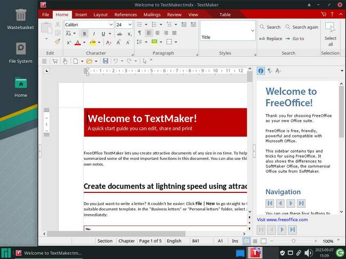
Task: Click the Go to button
Action: (x=295, y=38)
